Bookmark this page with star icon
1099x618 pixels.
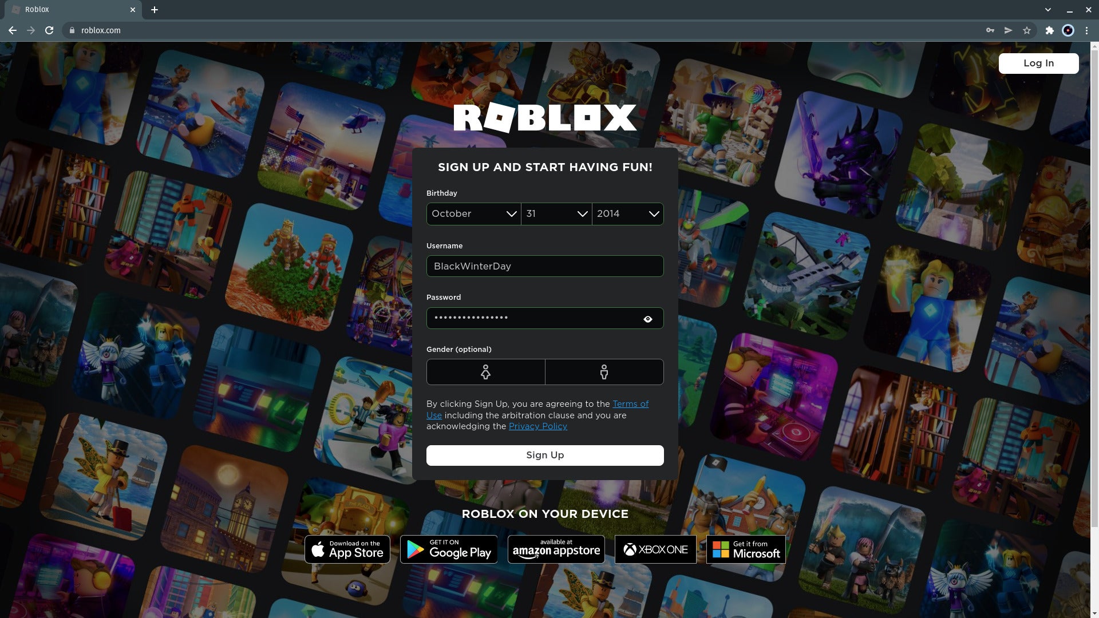click(x=1027, y=30)
